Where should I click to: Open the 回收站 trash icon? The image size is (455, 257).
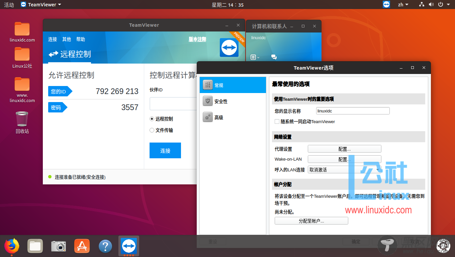22,122
